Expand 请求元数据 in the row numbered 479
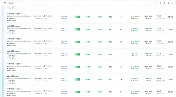The height and width of the screenshot is (97, 176). [x=11, y=56]
